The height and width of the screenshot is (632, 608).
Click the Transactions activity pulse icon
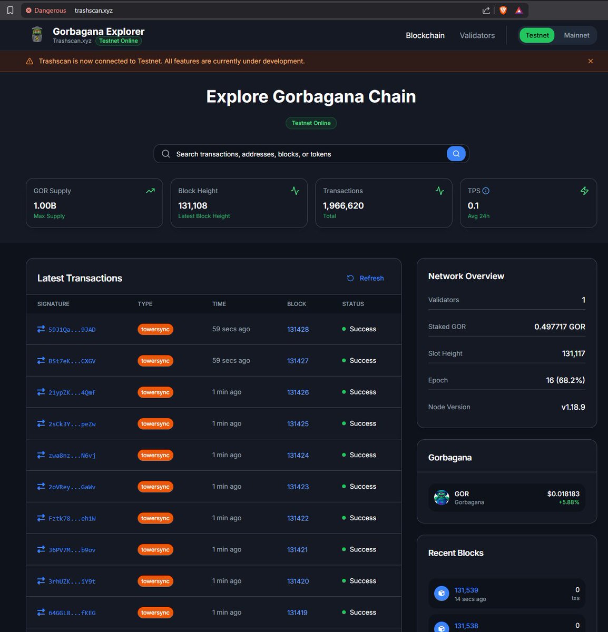(x=440, y=191)
